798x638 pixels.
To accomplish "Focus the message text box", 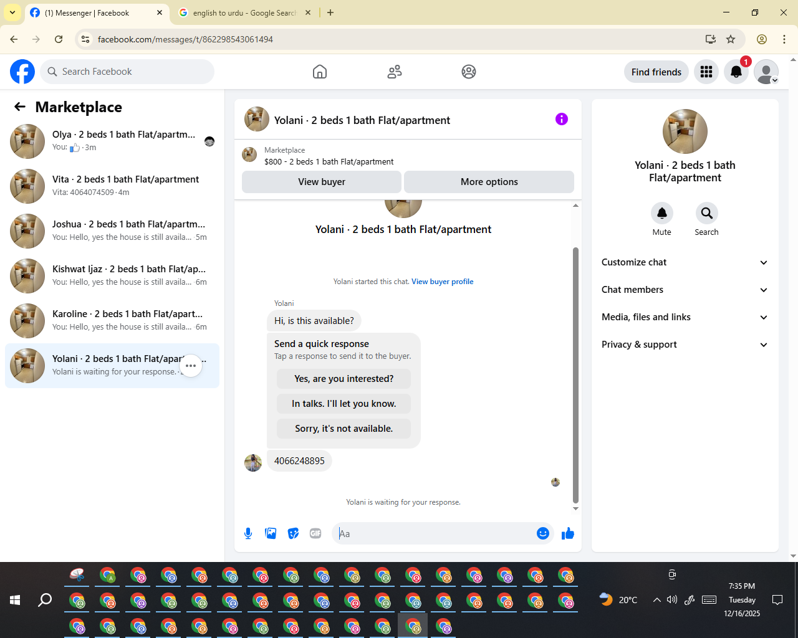I will point(435,533).
